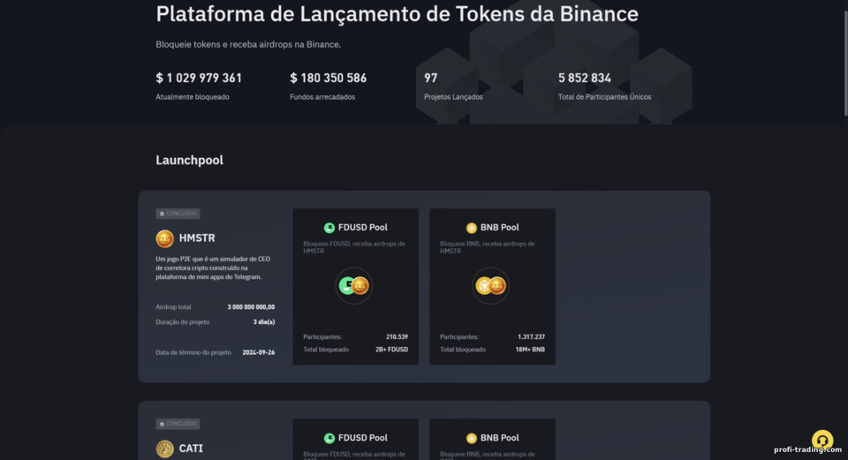Click the 1.317.237 participants count

pyautogui.click(x=531, y=336)
